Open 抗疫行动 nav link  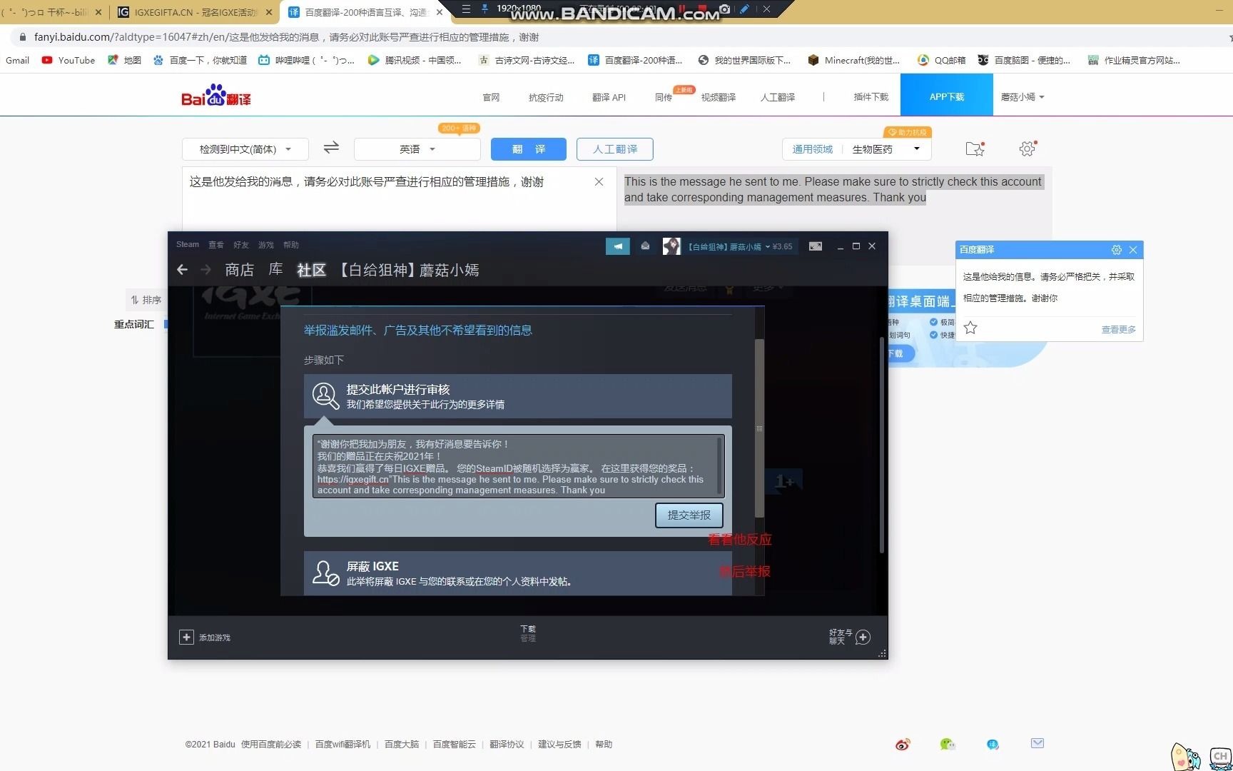[x=546, y=97]
